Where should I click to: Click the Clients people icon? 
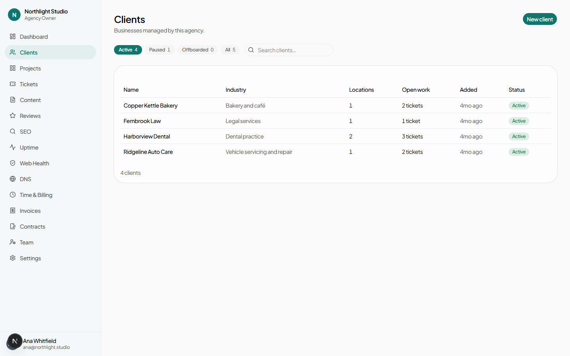pos(13,52)
